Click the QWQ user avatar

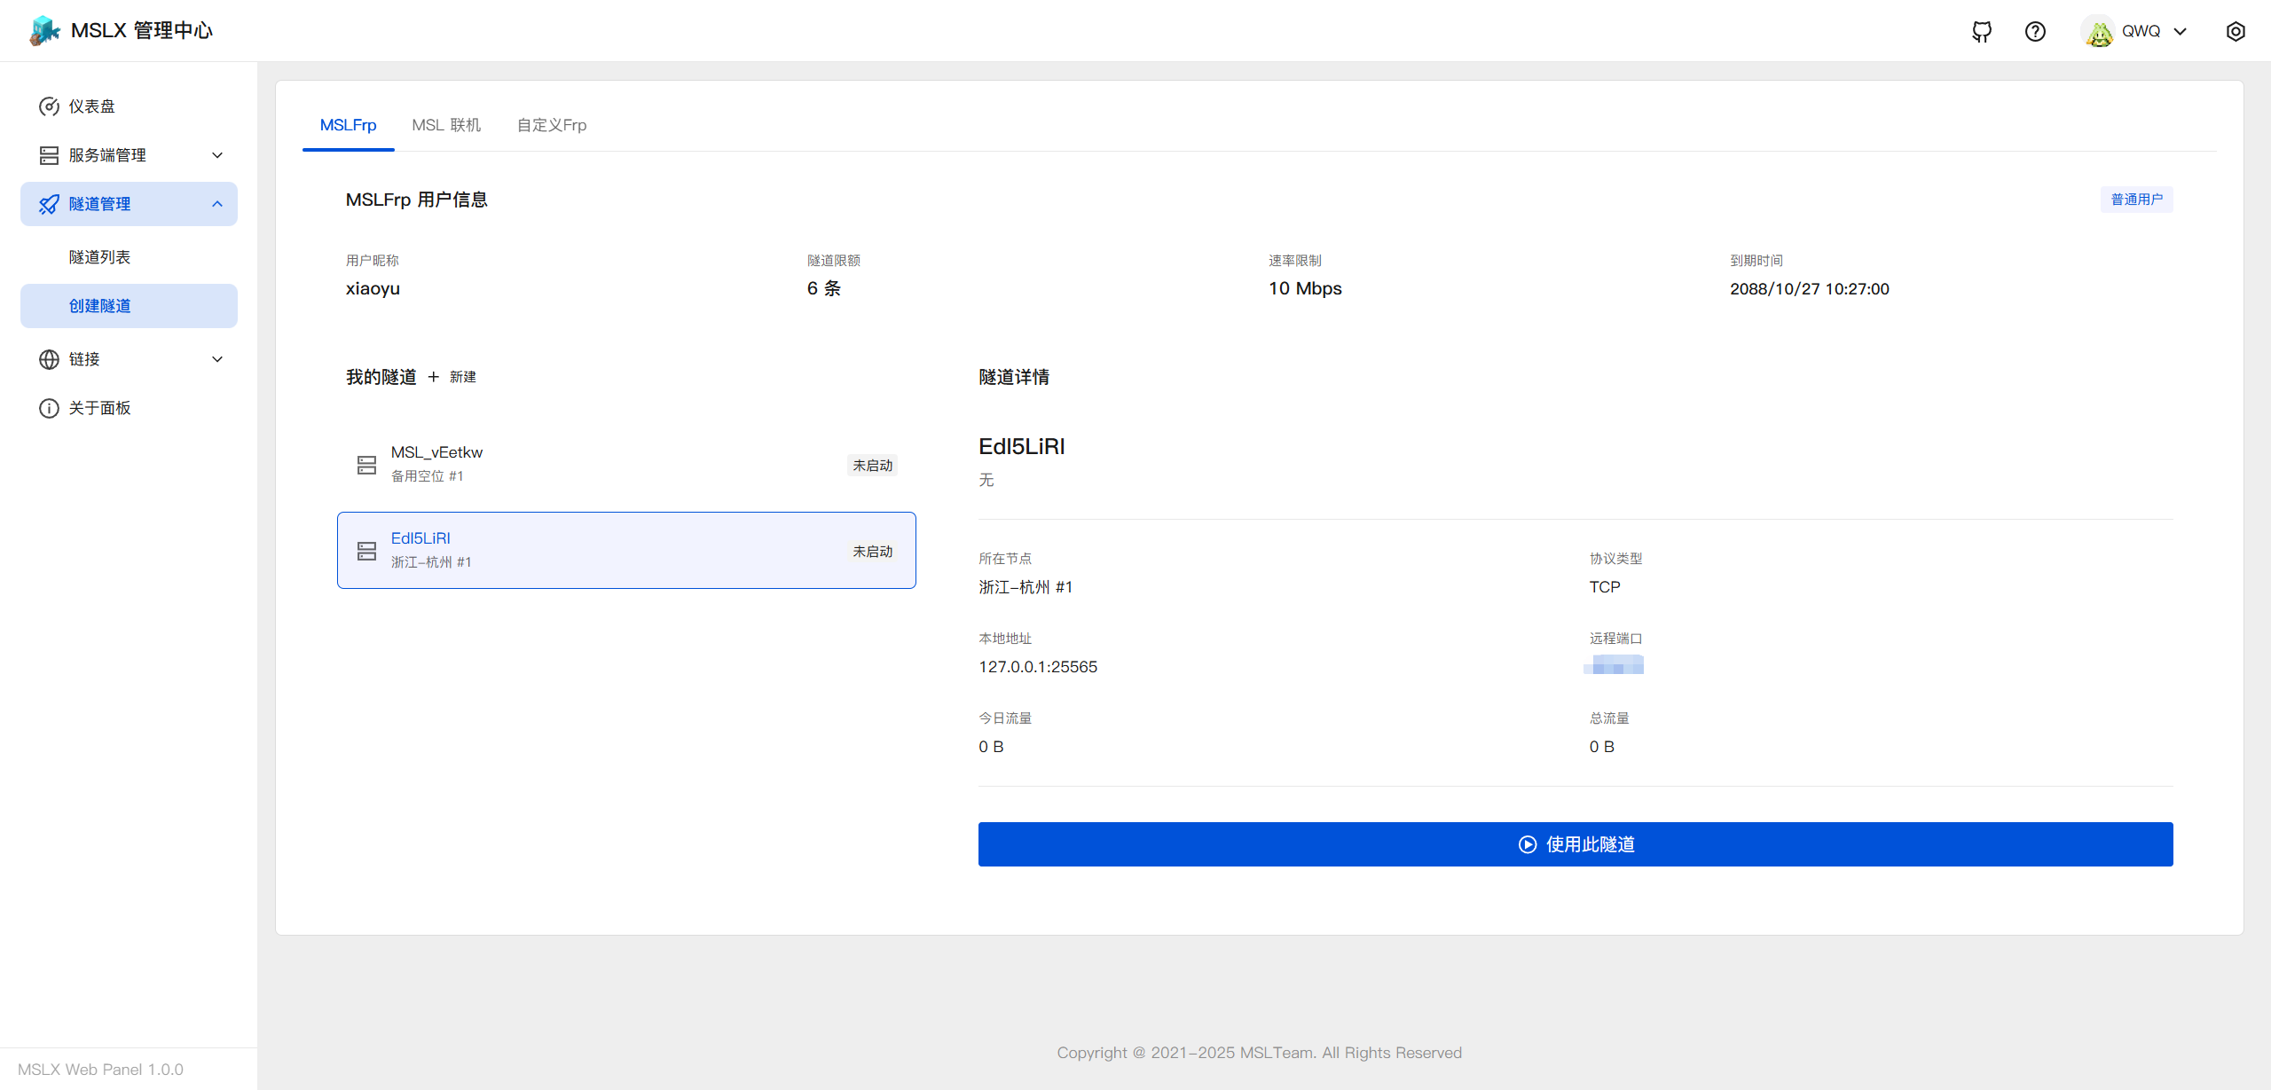(2099, 32)
